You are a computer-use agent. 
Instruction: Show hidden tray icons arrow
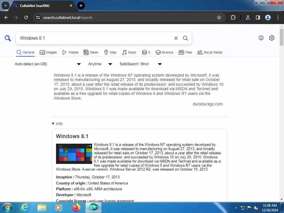[x=236, y=208]
